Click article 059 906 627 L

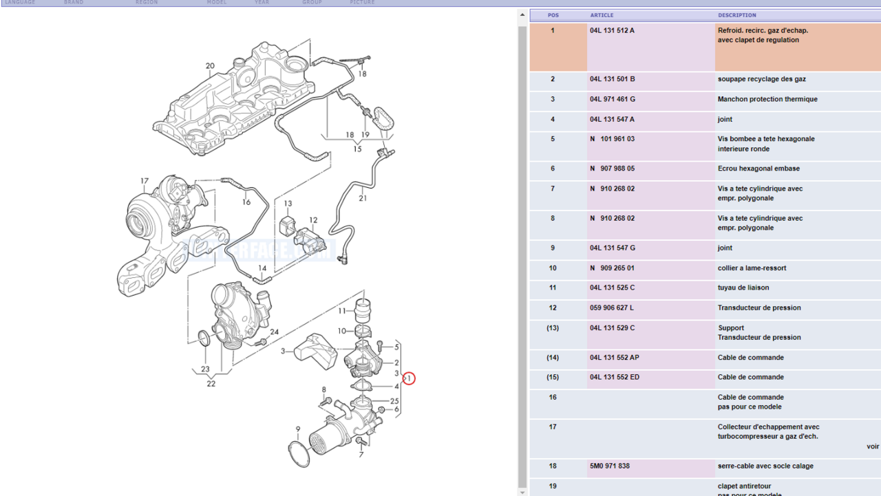point(612,308)
